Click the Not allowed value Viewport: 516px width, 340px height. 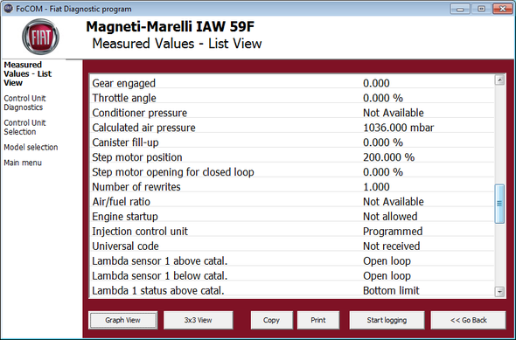[x=390, y=217]
